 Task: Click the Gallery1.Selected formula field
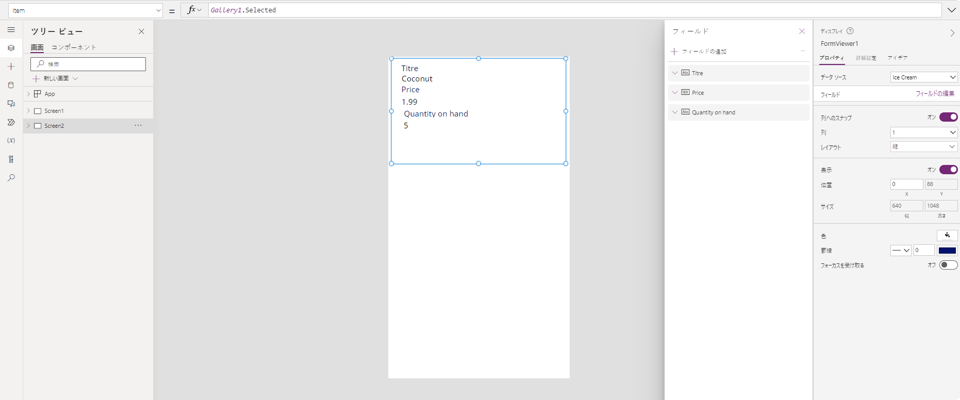click(x=575, y=10)
